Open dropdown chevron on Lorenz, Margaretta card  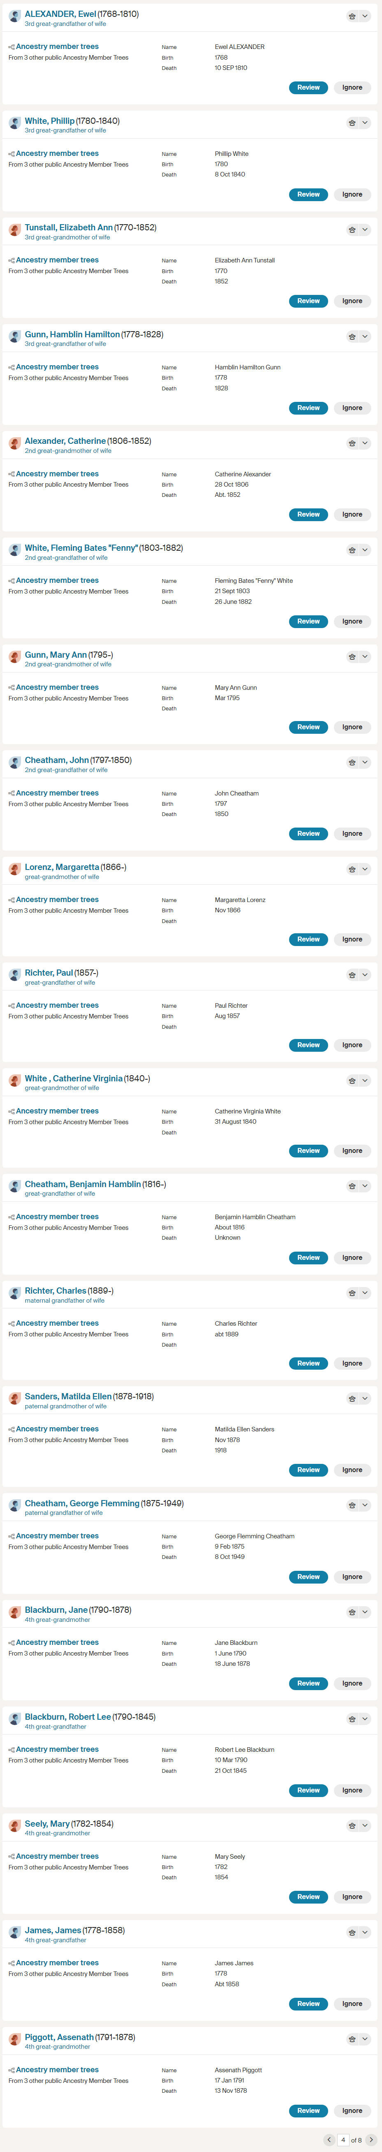pyautogui.click(x=364, y=870)
